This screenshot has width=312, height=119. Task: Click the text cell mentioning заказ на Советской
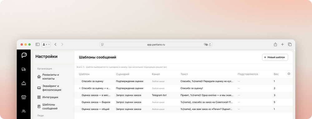207,102
